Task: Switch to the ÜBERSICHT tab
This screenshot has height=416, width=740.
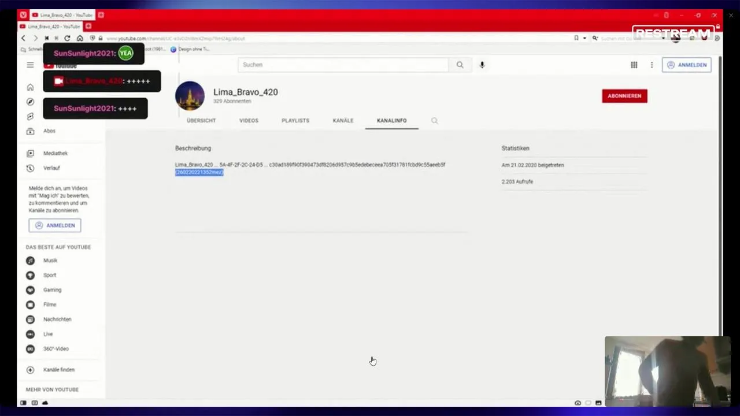Action: tap(201, 120)
